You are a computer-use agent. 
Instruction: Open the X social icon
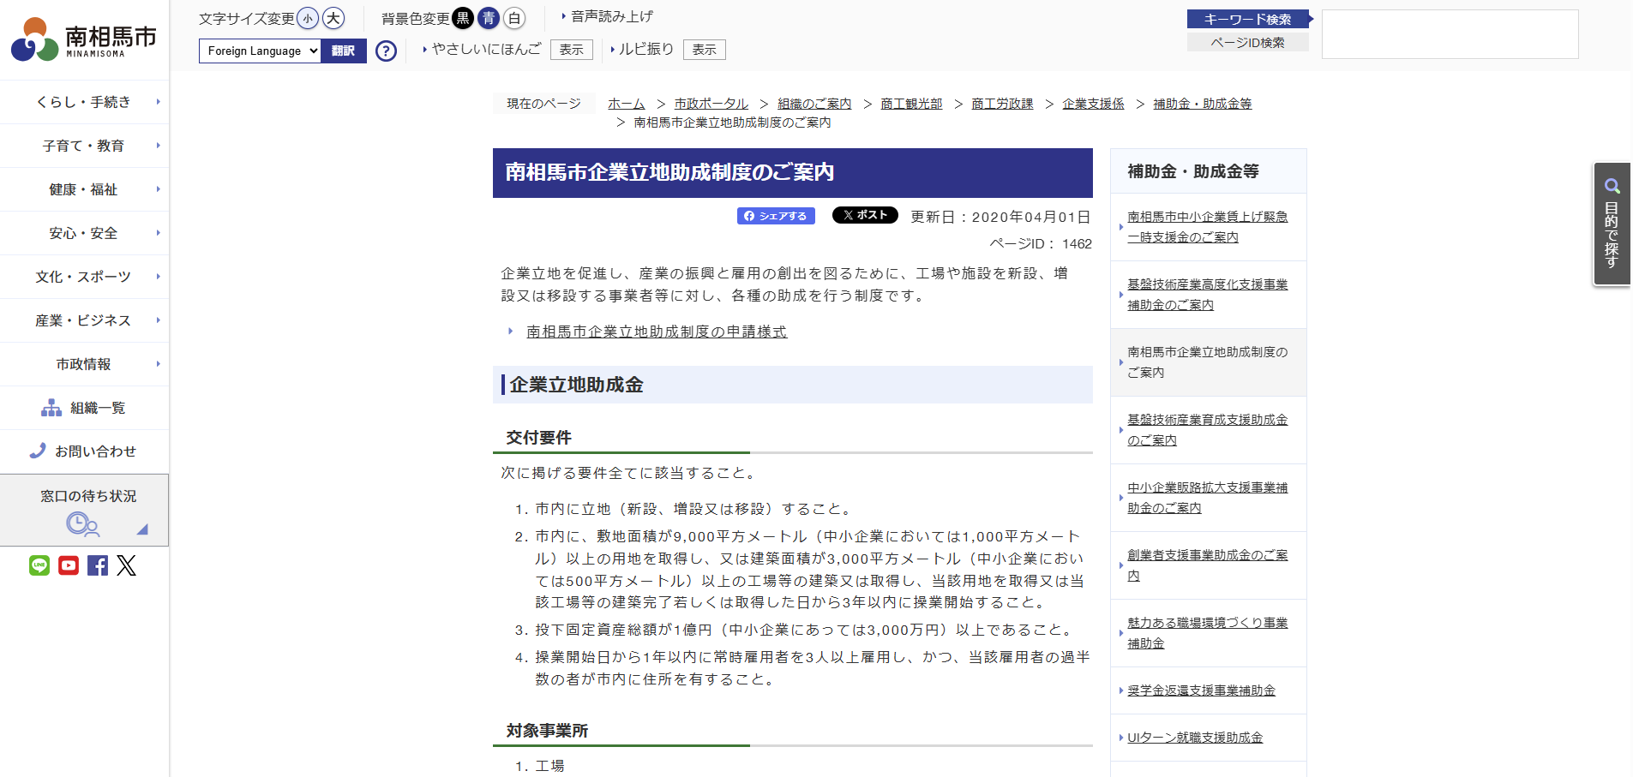127,565
